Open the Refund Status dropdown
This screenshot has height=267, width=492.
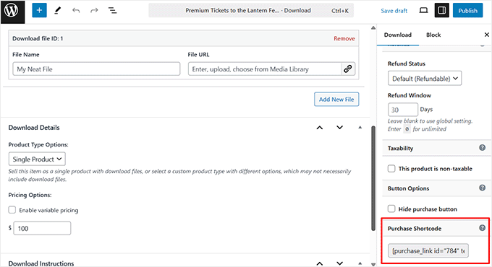(x=425, y=78)
